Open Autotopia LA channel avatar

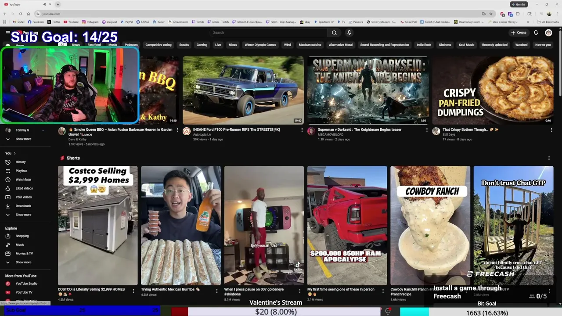(x=187, y=131)
